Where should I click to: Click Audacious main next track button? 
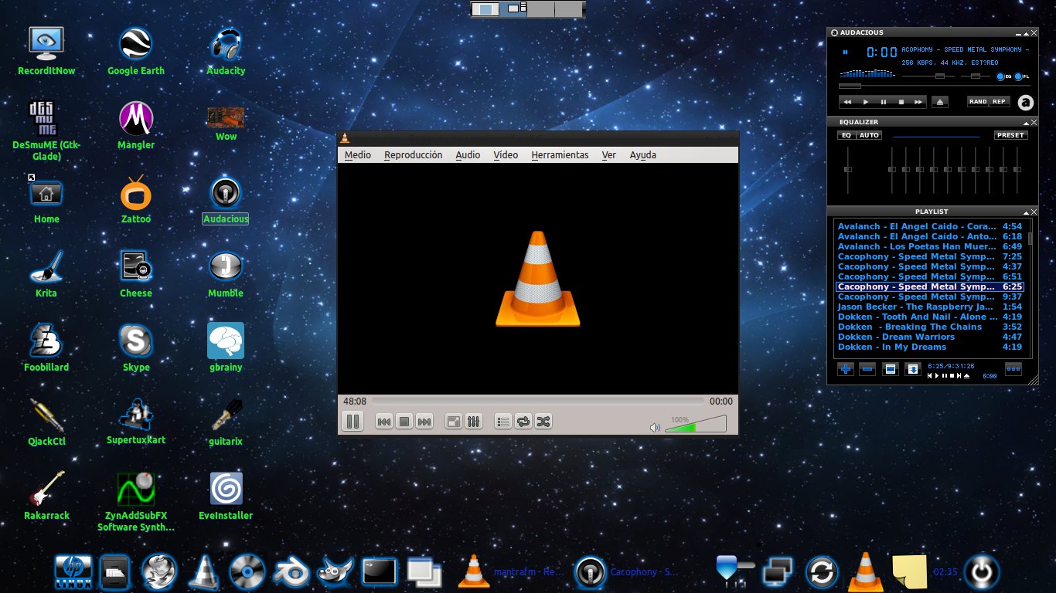[918, 102]
